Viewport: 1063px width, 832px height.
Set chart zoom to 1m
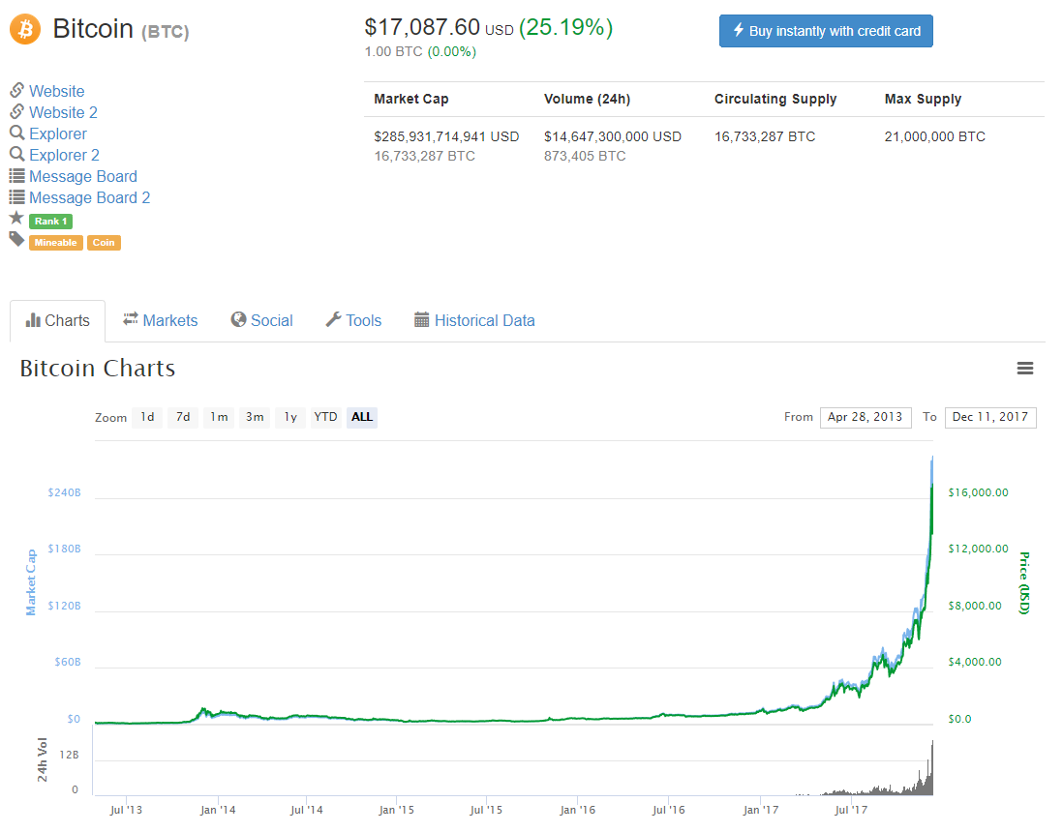click(x=219, y=417)
